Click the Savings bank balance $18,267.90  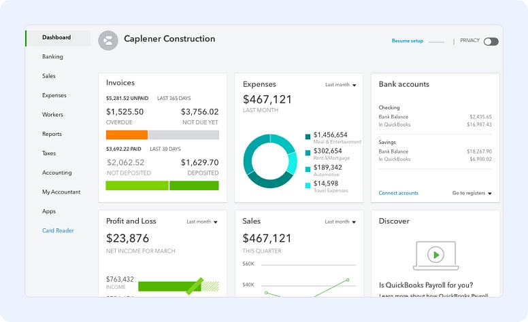(479, 151)
